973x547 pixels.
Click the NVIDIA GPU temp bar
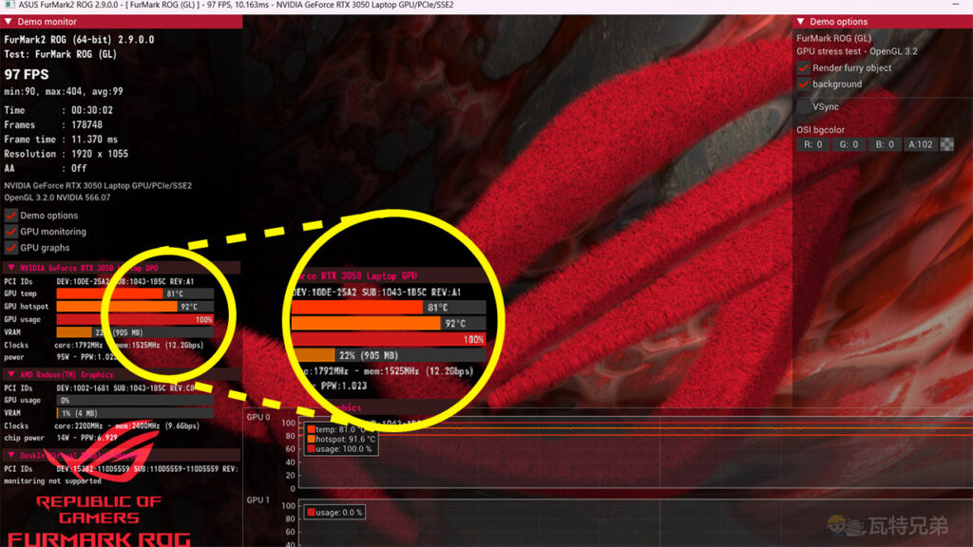(x=135, y=294)
